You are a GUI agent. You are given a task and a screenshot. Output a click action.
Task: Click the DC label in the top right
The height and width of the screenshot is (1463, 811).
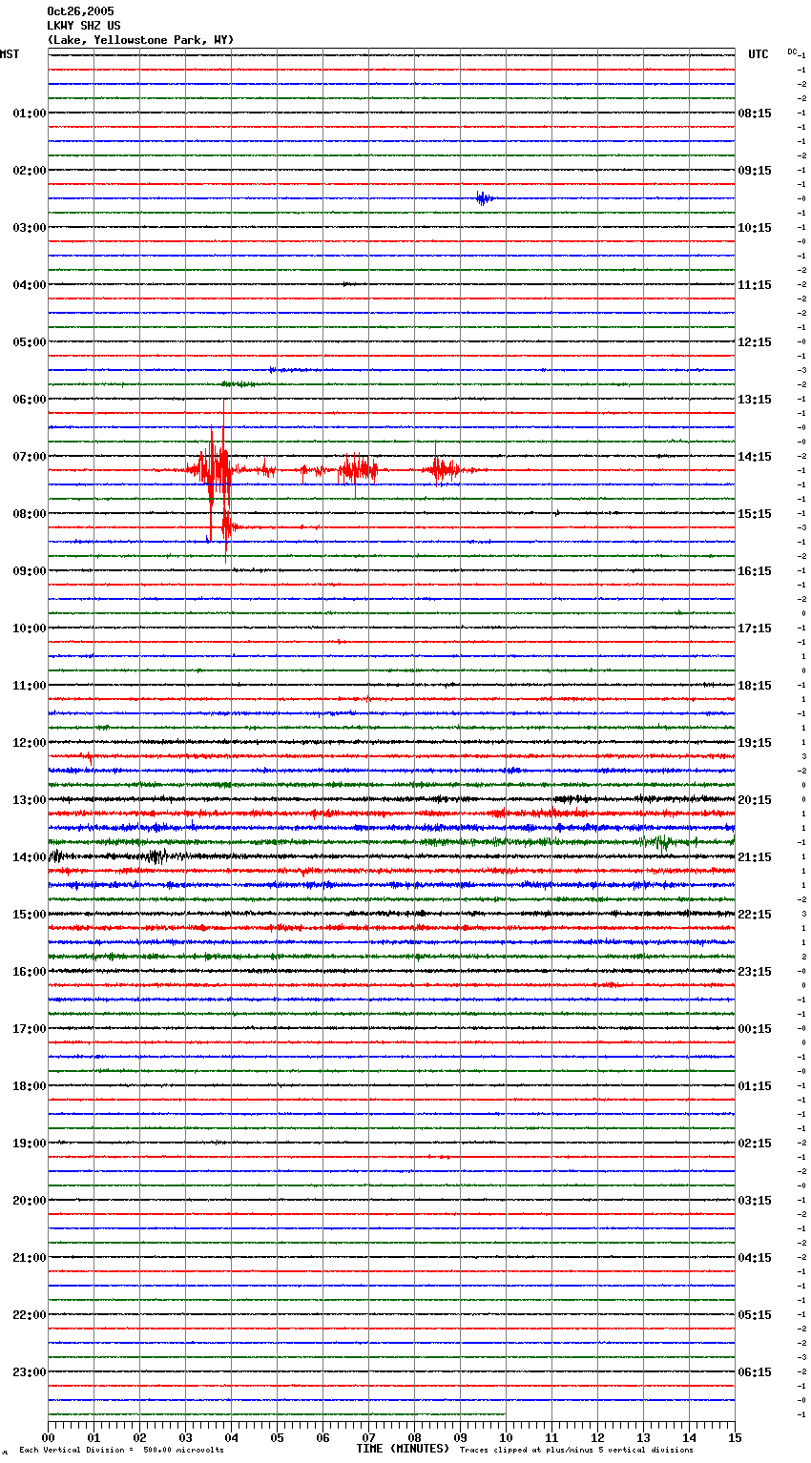pyautogui.click(x=792, y=52)
